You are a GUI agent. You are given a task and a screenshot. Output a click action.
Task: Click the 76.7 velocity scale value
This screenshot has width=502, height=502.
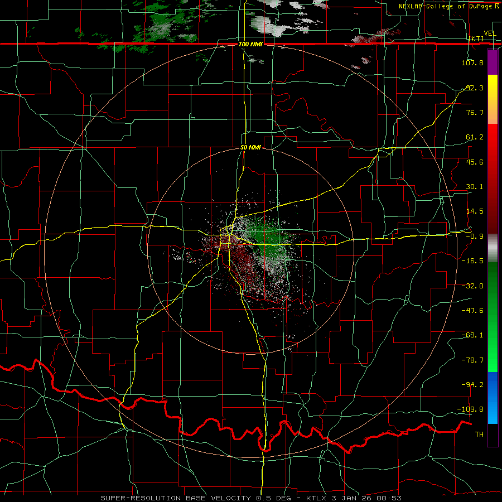(475, 112)
